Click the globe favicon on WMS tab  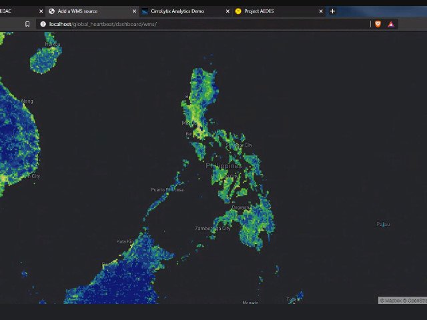(51, 11)
